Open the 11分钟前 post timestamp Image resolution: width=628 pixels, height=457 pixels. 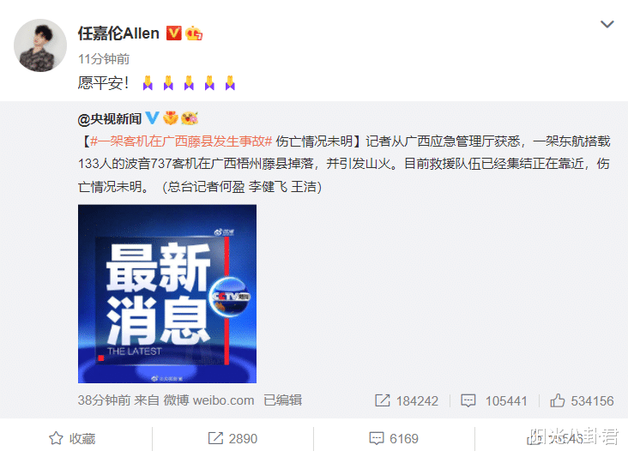pyautogui.click(x=104, y=59)
